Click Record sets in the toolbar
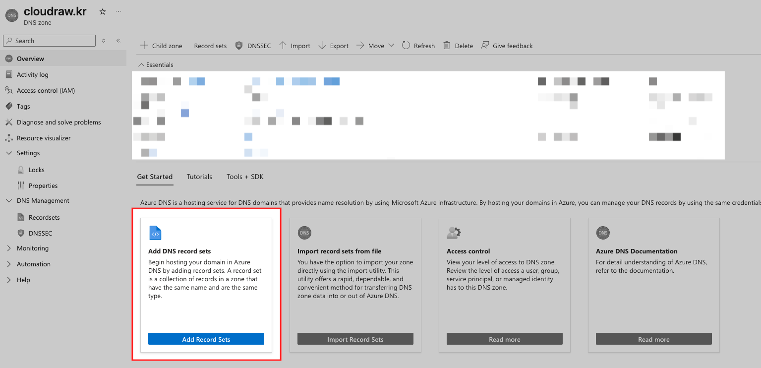 (210, 46)
